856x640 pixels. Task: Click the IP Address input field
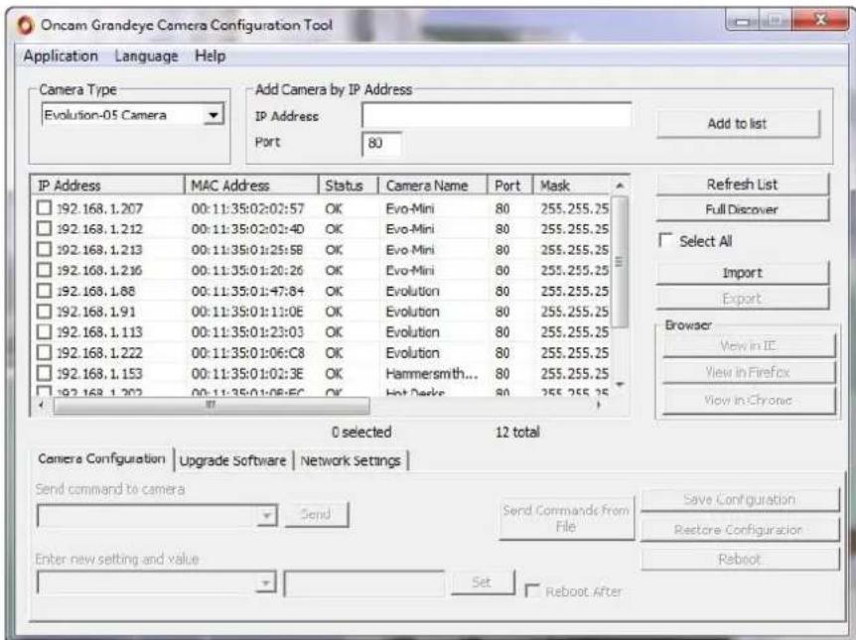click(497, 116)
